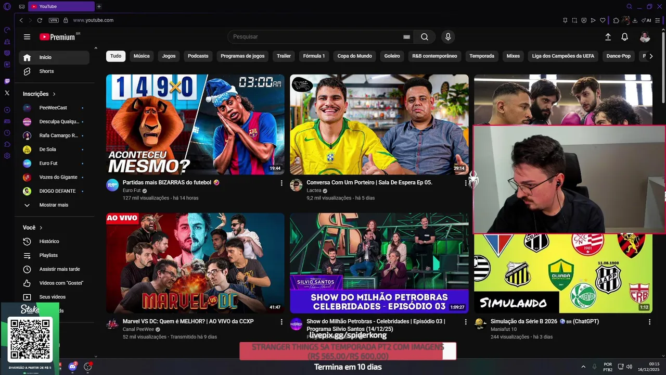Open sidebar settings gear
The width and height of the screenshot is (666, 375).
tap(7, 156)
